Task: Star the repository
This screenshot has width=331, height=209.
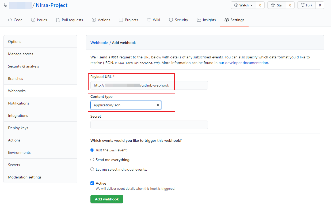Action: pyautogui.click(x=277, y=5)
